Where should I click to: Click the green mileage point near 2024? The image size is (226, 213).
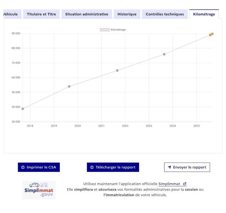pyautogui.click(x=164, y=54)
